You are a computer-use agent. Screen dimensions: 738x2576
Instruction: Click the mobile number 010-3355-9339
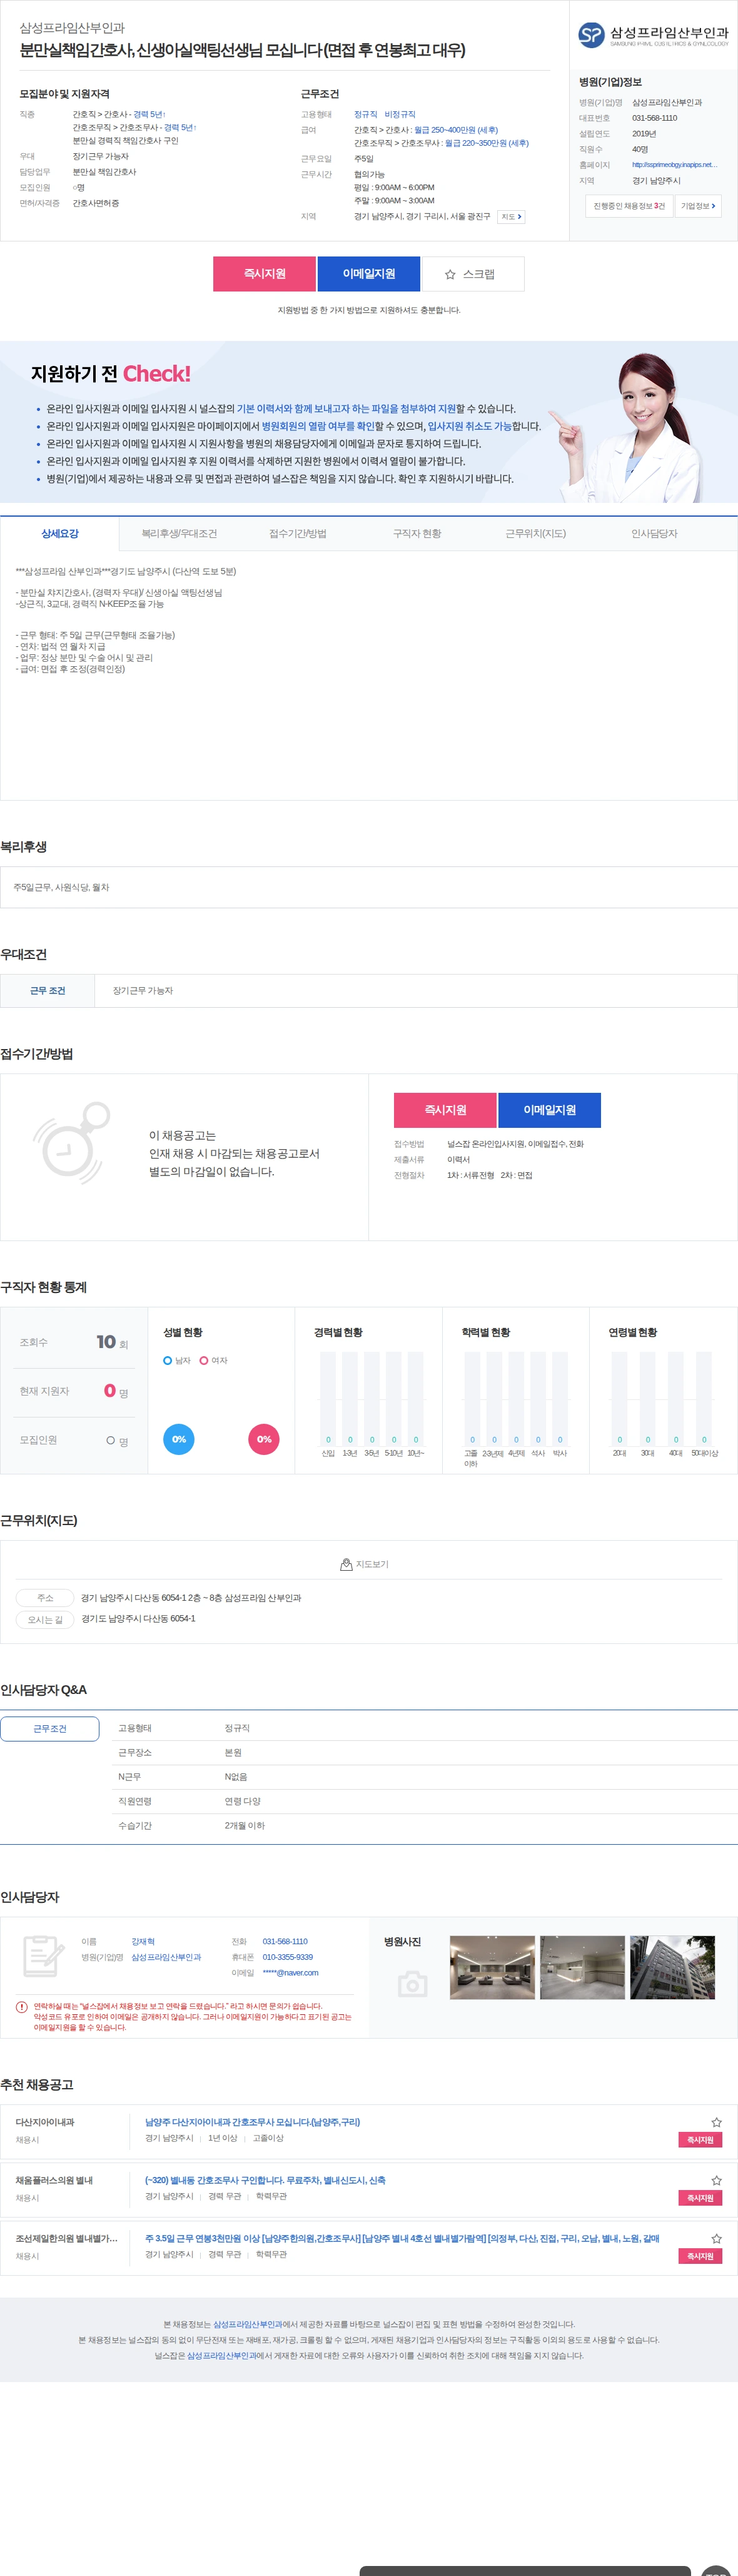(288, 1957)
